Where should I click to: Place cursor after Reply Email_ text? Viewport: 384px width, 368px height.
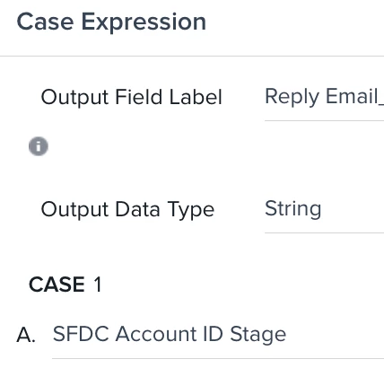[x=382, y=97]
